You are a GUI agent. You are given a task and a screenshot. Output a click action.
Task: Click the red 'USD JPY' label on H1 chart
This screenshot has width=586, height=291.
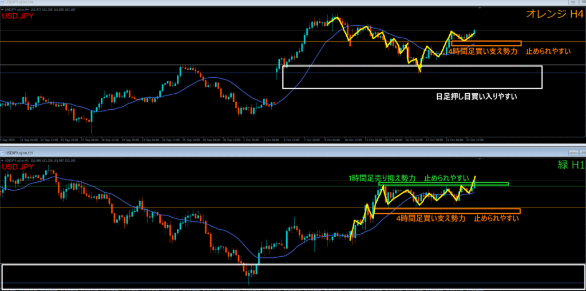pyautogui.click(x=18, y=167)
